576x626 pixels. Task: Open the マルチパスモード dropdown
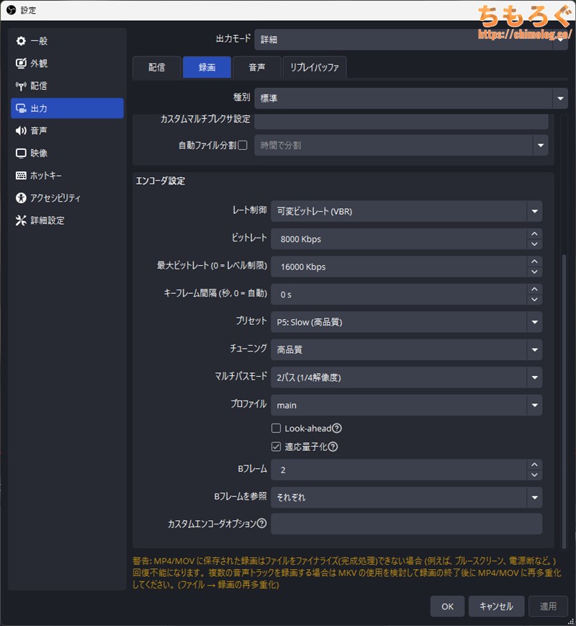coord(406,377)
